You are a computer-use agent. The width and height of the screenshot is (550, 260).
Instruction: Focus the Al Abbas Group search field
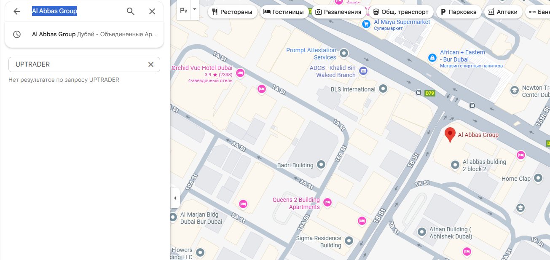point(76,11)
